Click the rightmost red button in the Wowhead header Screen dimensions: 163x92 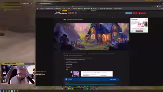coord(142,13)
